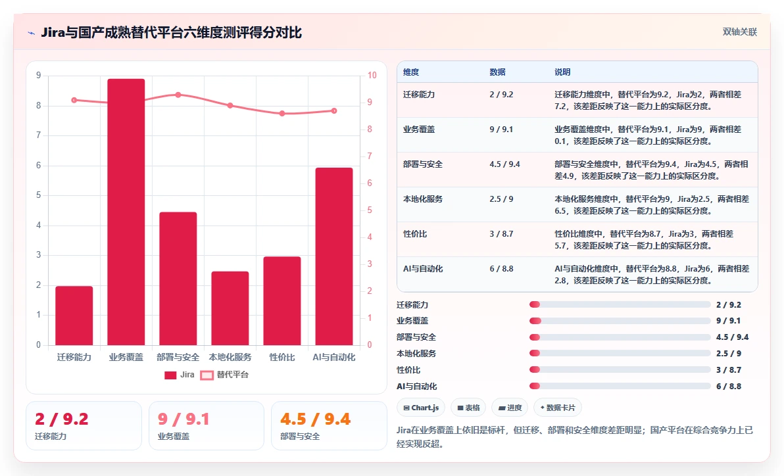Click the chart title starting with Jira与国产成熟替代平台

[172, 32]
